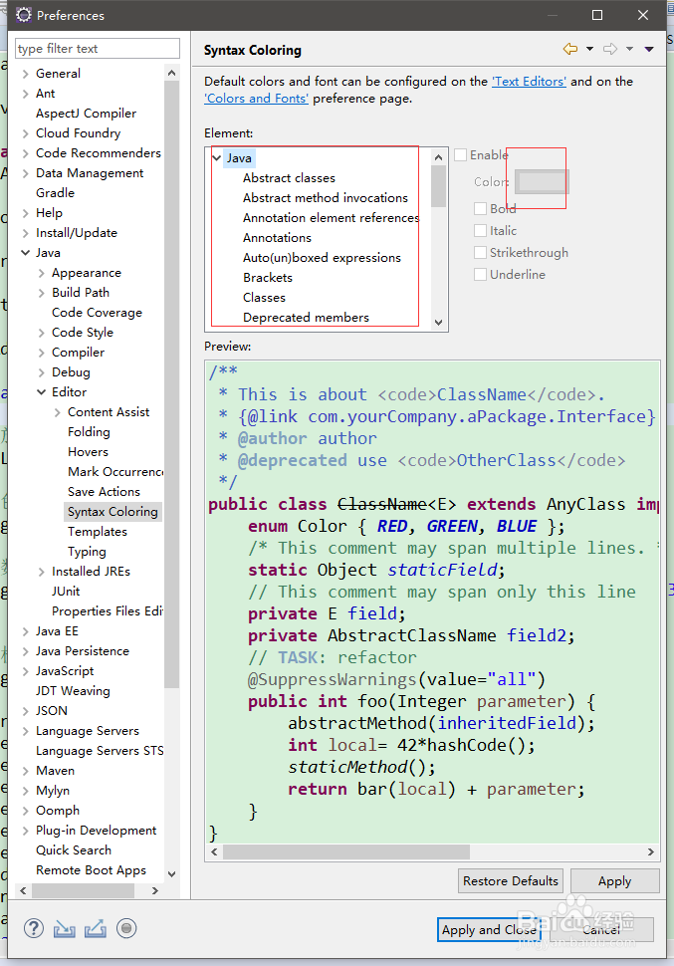Expand the Ant preferences node
Screen dimensions: 674x966
[25, 94]
